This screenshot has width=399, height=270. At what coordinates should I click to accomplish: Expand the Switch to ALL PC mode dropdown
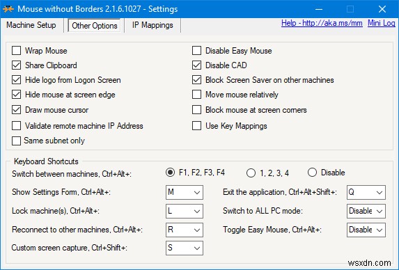tap(366, 211)
